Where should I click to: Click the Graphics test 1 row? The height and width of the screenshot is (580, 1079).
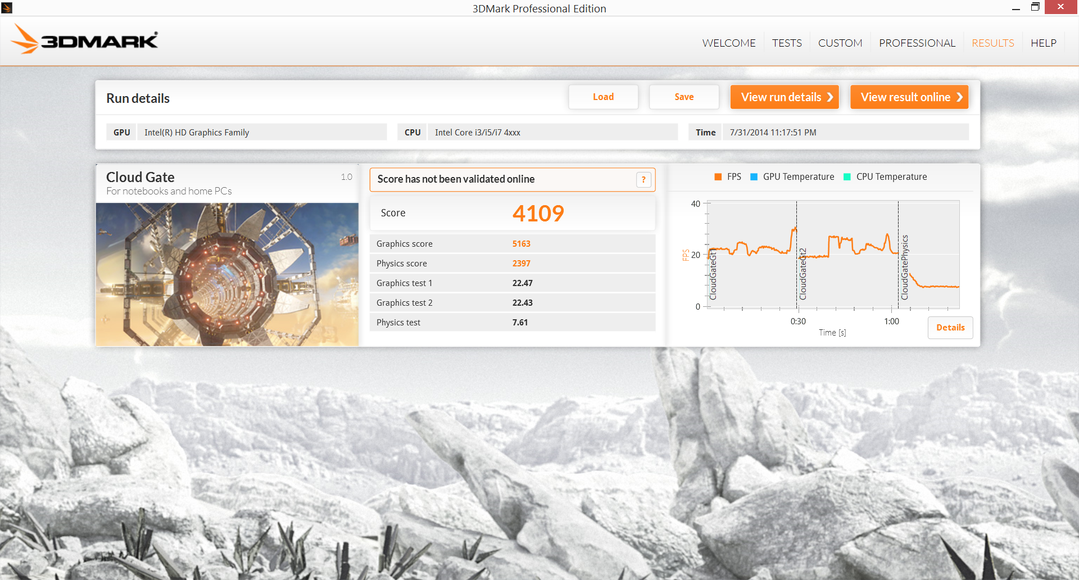(513, 283)
